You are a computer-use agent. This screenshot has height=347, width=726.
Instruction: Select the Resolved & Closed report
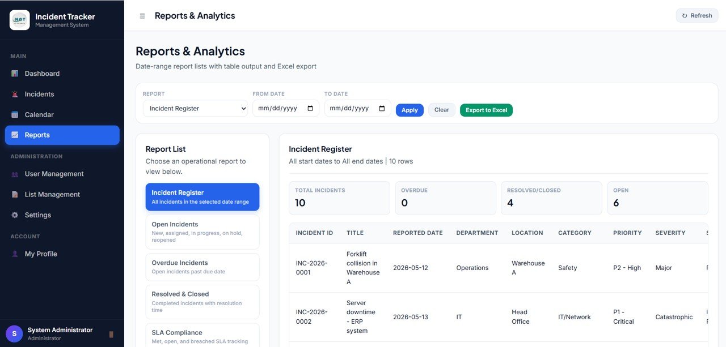202,302
